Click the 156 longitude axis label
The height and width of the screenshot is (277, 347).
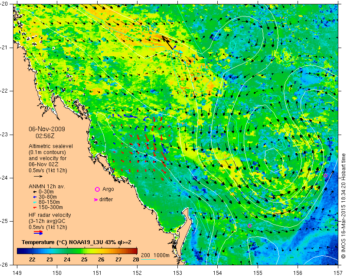tap(298, 273)
